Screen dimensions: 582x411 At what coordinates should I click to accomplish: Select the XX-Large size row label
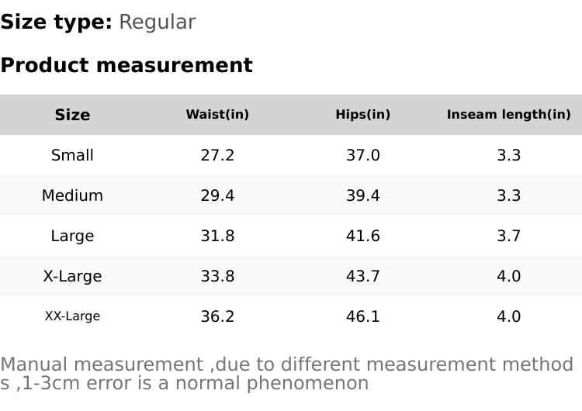72,316
